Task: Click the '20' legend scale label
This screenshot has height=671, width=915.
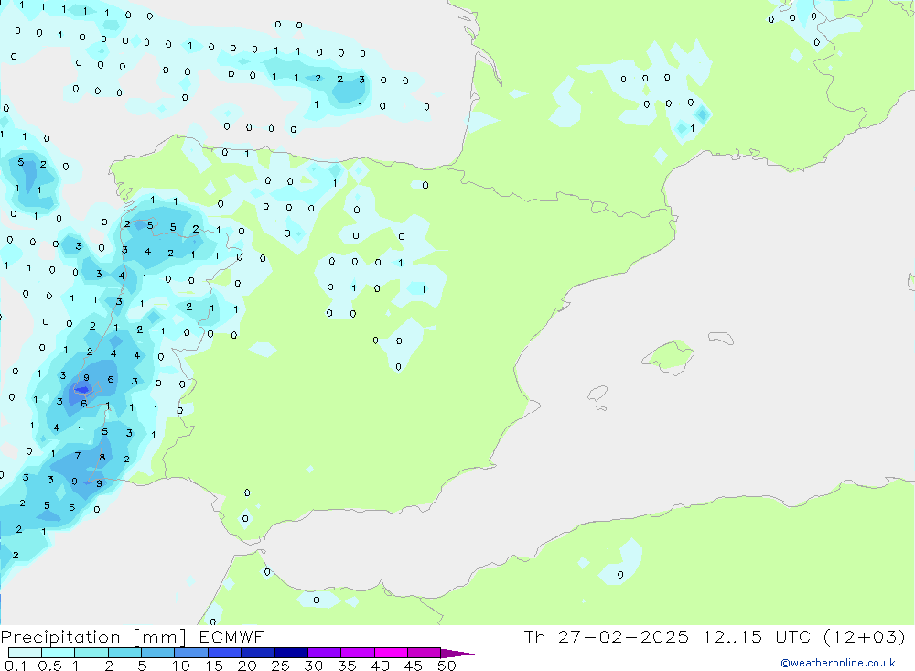Action: pos(247,666)
